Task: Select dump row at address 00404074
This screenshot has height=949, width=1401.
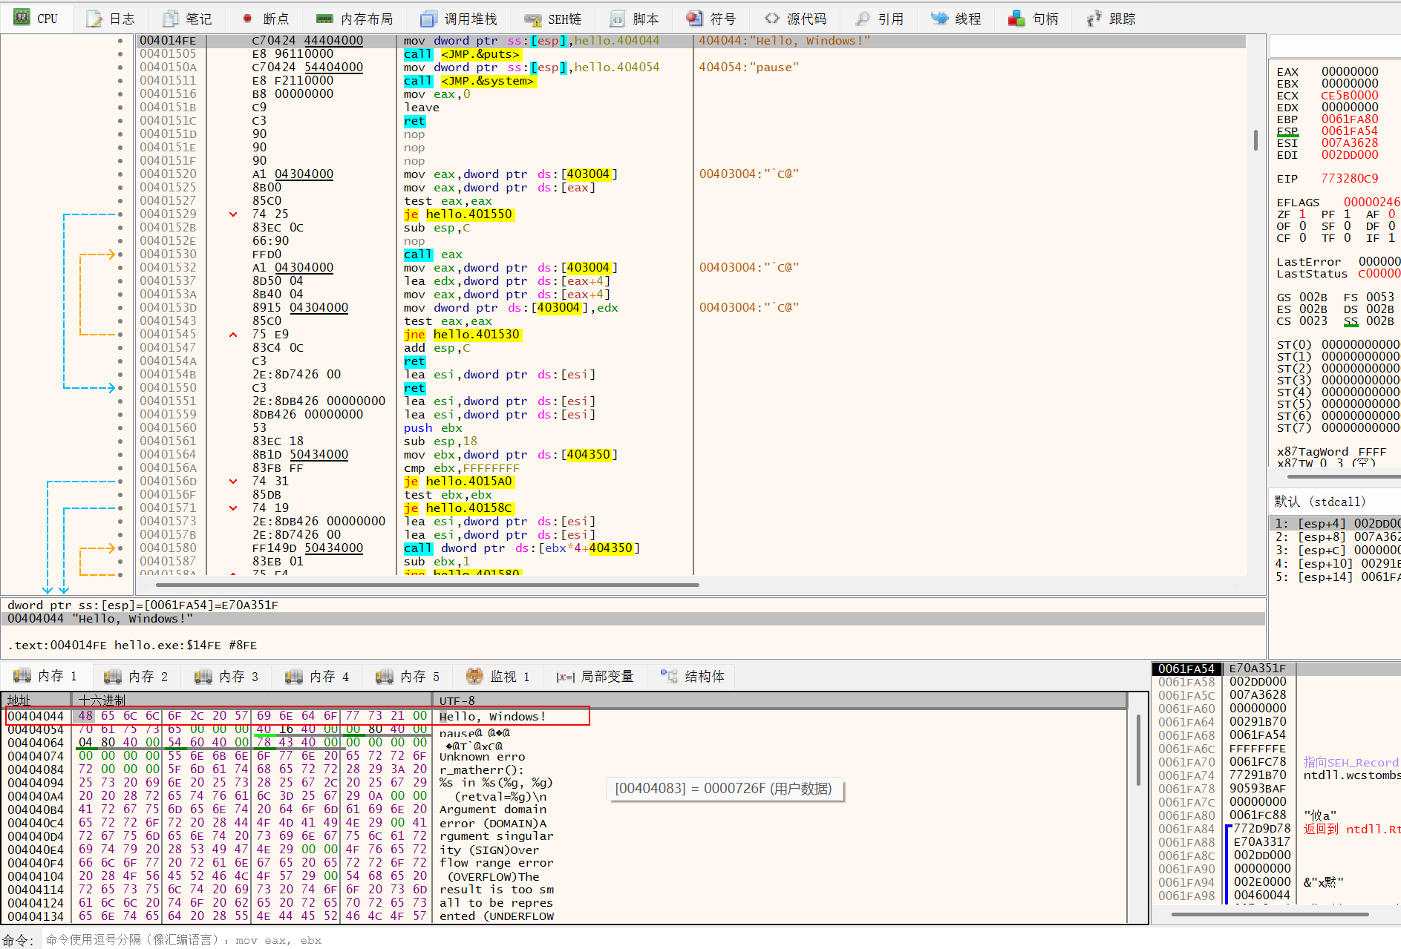Action: [566, 756]
